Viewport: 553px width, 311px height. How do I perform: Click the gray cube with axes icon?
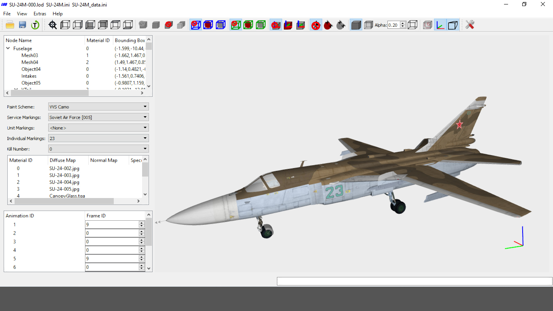point(300,25)
